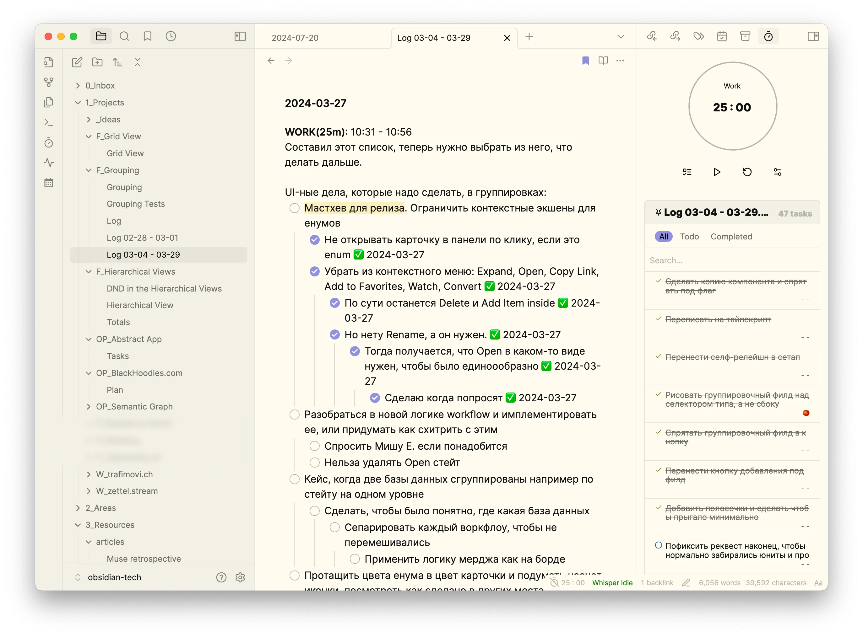Open the calendar icon in right panel tabs
This screenshot has width=863, height=637.
[x=722, y=36]
